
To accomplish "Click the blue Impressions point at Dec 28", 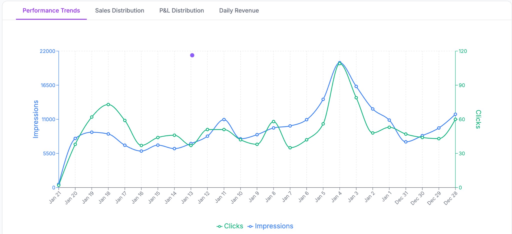I will click(455, 114).
